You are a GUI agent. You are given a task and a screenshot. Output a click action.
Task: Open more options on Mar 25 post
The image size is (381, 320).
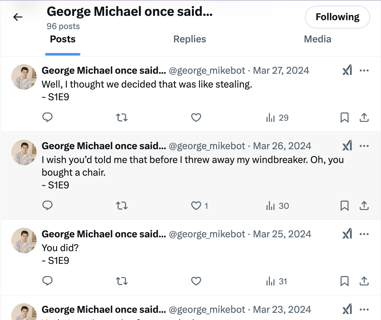[364, 234]
